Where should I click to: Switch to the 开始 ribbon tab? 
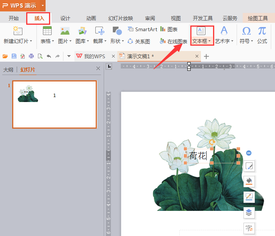pyautogui.click(x=14, y=18)
